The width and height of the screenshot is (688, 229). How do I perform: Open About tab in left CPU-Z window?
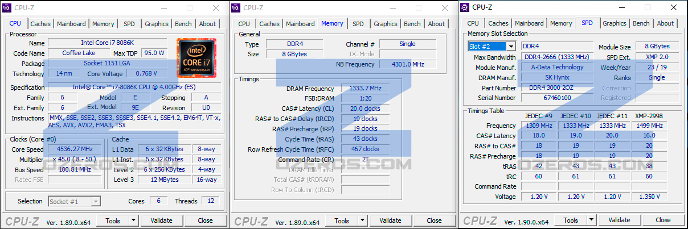click(x=208, y=24)
